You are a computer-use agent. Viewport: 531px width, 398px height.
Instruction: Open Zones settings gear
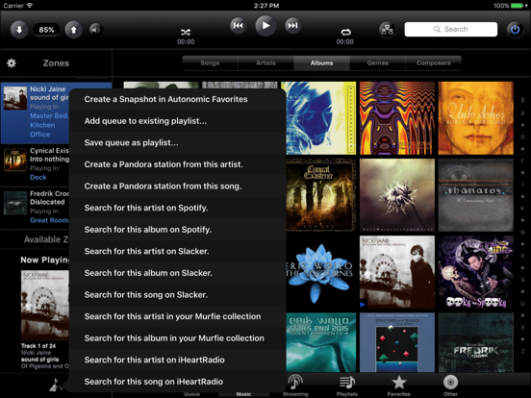pyautogui.click(x=12, y=62)
